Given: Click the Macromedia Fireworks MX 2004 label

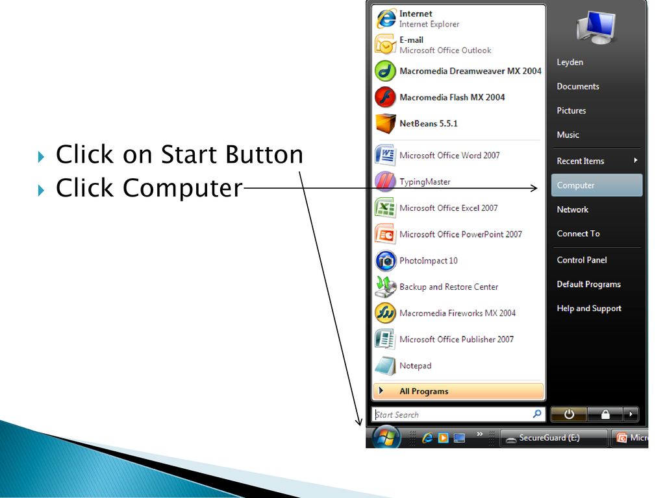Looking at the screenshot, I should [x=458, y=313].
